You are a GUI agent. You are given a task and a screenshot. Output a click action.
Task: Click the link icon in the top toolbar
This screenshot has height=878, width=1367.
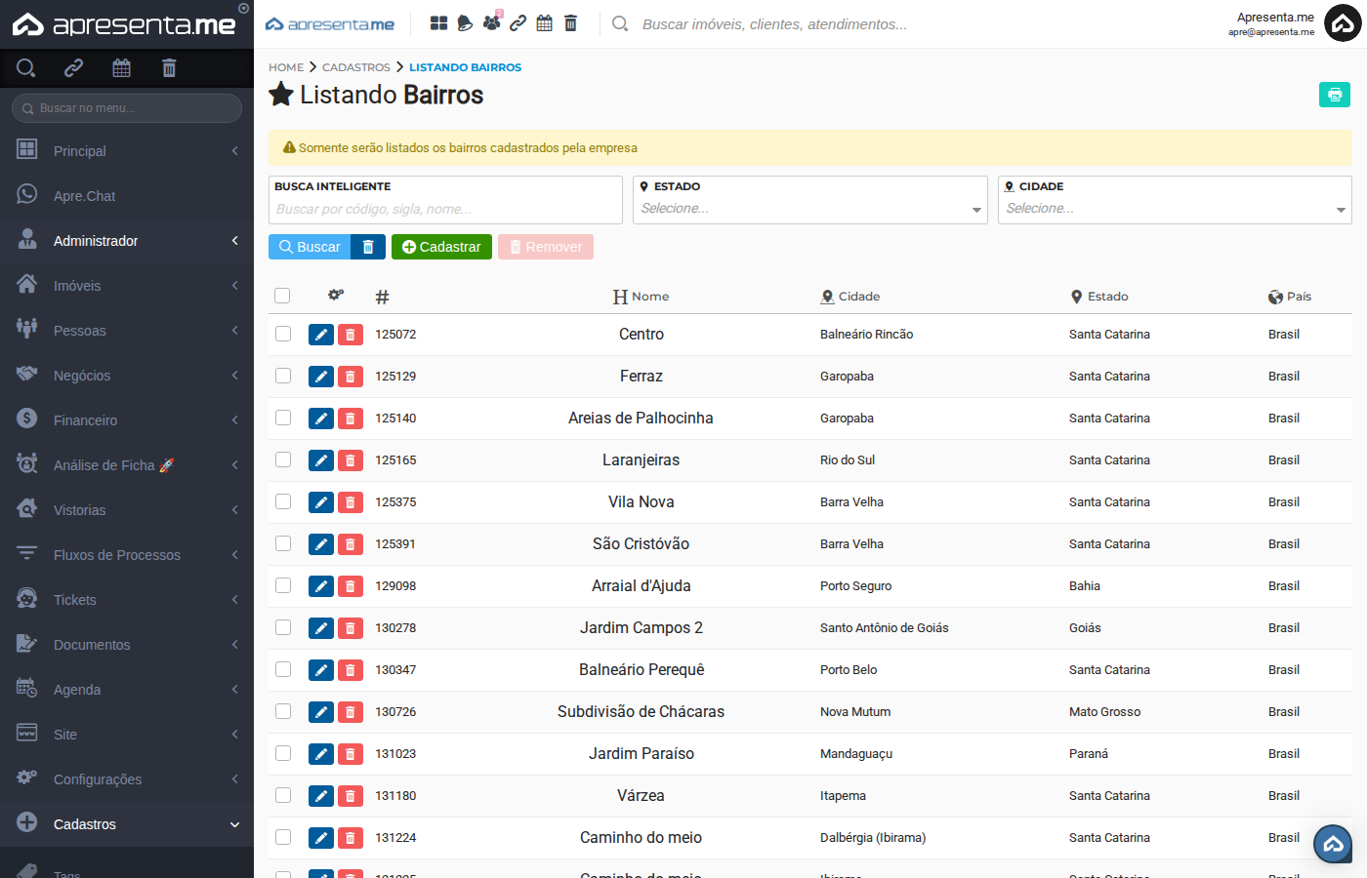pyautogui.click(x=518, y=23)
